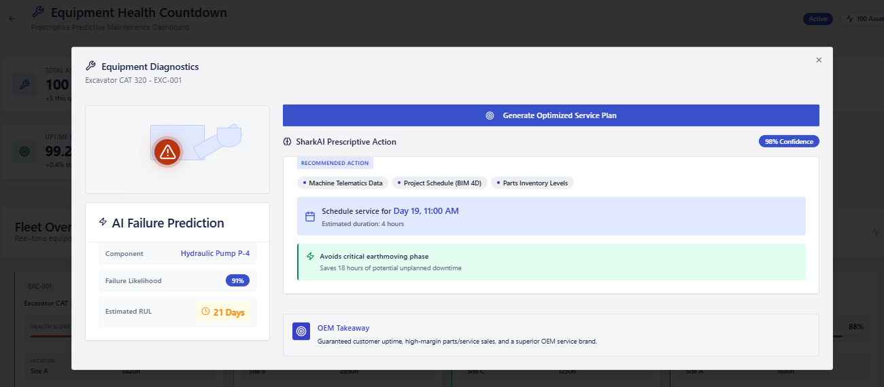The width and height of the screenshot is (884, 387).
Task: Click the red warning alert icon
Action: pos(167,152)
